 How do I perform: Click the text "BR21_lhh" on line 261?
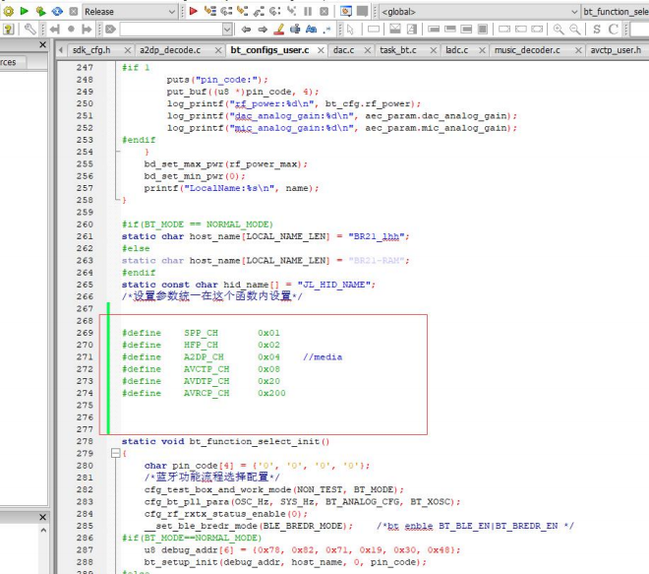pos(377,236)
